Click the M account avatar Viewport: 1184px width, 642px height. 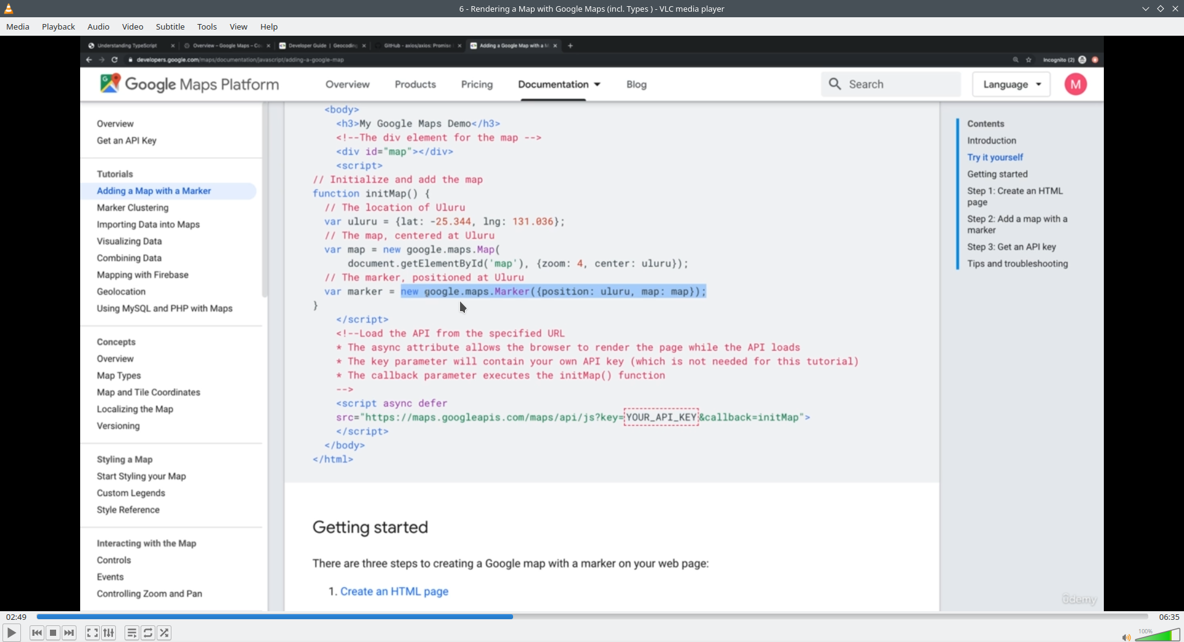1075,84
